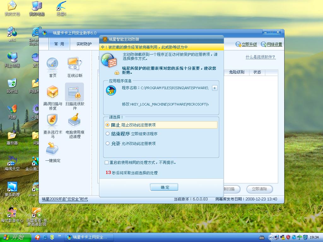Click the 立即升级 upgrade link

pyautogui.click(x=246, y=44)
